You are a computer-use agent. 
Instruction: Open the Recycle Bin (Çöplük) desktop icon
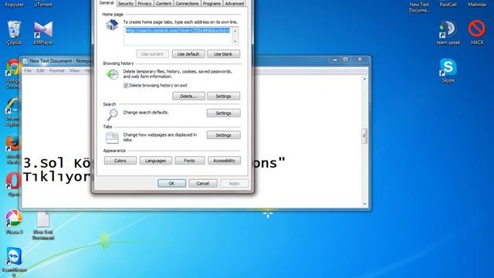click(x=14, y=32)
